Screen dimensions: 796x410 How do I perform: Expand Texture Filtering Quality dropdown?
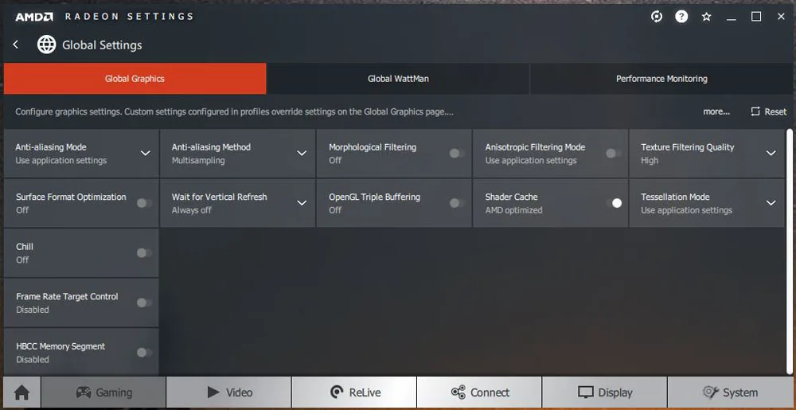(x=771, y=153)
